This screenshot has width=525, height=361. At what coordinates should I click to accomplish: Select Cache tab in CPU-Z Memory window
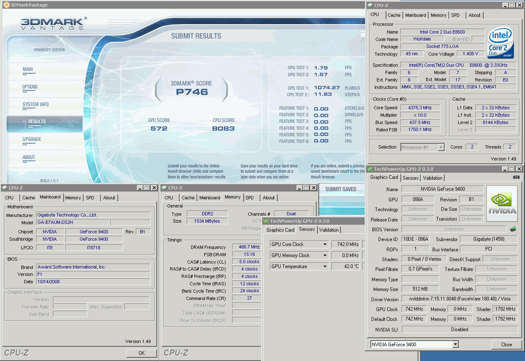188,198
